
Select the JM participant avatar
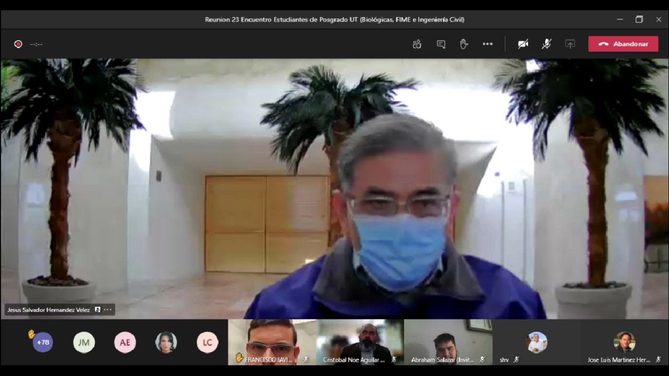84,343
